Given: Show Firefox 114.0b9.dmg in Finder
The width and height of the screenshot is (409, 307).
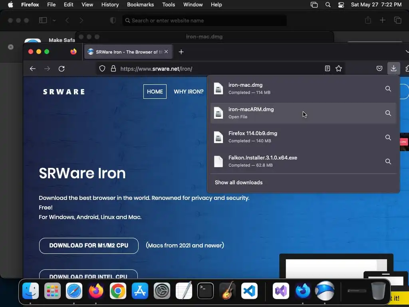Looking at the screenshot, I should point(388,138).
